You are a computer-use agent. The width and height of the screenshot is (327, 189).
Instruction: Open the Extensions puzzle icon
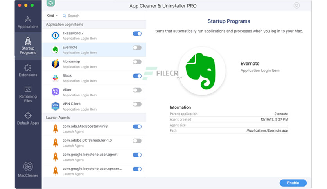point(28,68)
